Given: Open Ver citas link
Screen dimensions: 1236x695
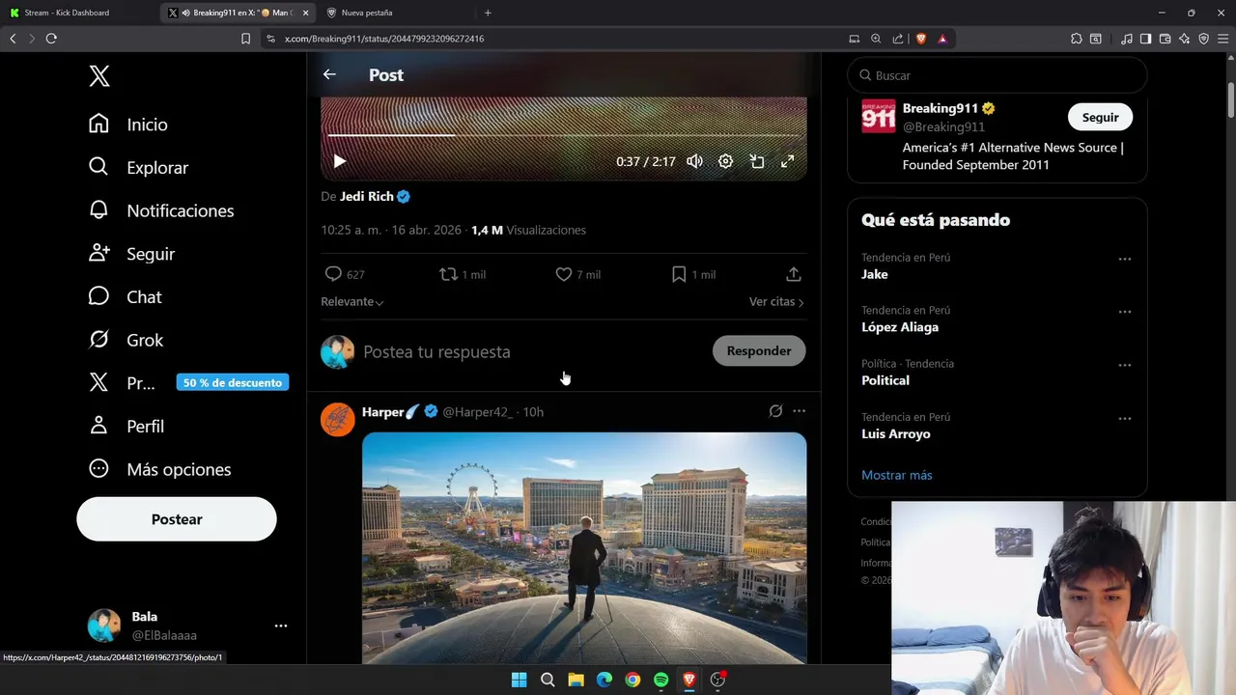Looking at the screenshot, I should click(x=776, y=302).
